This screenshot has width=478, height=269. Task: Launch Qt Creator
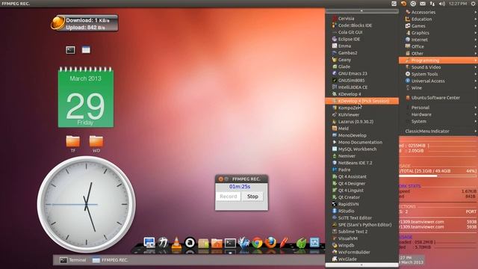[x=361, y=197]
